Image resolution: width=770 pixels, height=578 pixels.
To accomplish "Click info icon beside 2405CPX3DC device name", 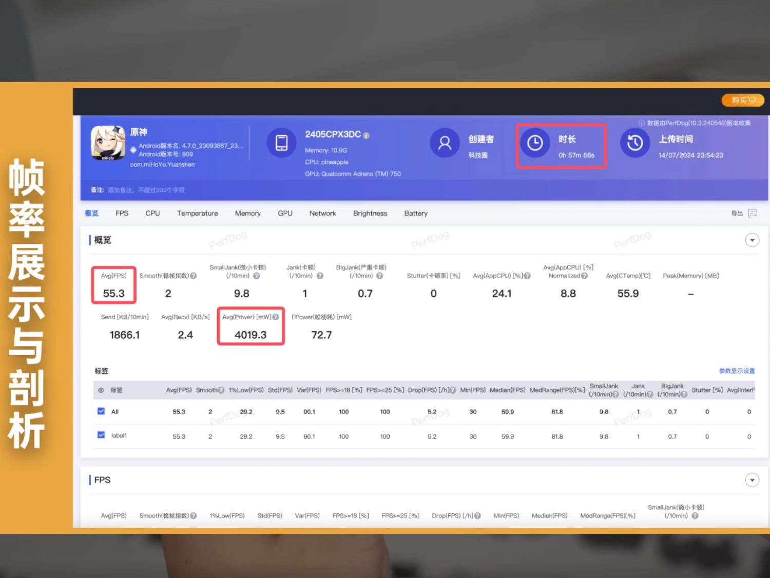I will (367, 136).
